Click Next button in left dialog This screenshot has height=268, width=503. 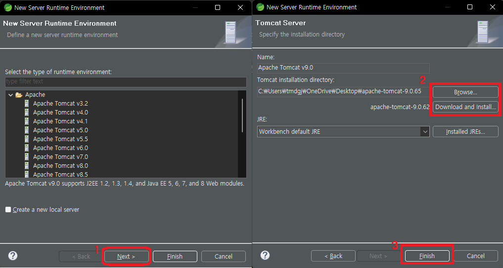127,256
